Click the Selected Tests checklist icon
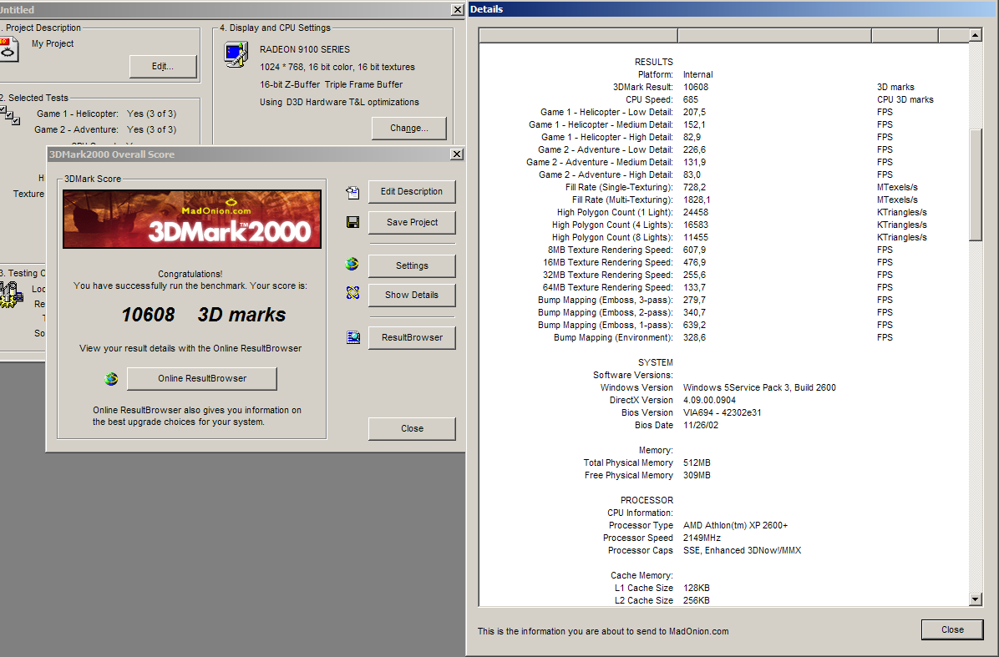Screen dimensions: 999x657 coord(9,114)
